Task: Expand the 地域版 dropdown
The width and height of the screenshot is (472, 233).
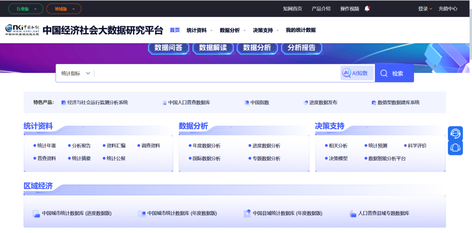Action: click(x=64, y=9)
